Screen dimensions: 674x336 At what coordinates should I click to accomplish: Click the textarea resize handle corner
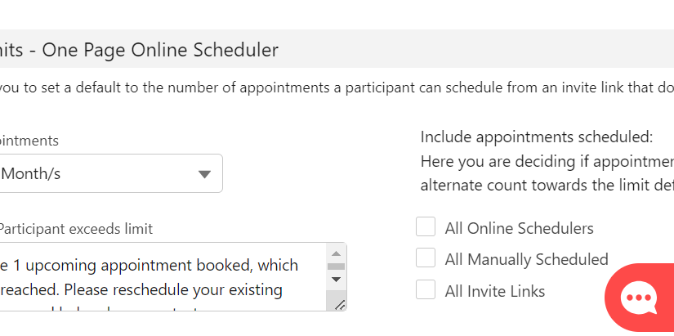[x=340, y=304]
